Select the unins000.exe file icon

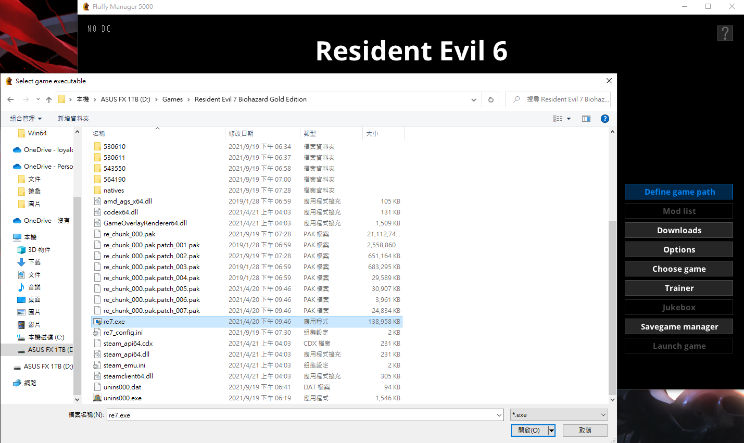click(97, 398)
